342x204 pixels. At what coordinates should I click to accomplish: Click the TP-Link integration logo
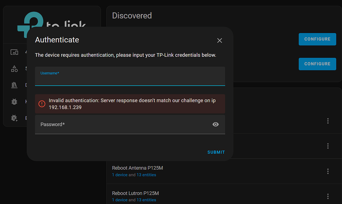pyautogui.click(x=31, y=21)
